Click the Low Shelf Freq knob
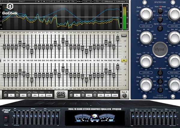Image resolution: width=180 pixels, height=128 pixels. pos(146,38)
